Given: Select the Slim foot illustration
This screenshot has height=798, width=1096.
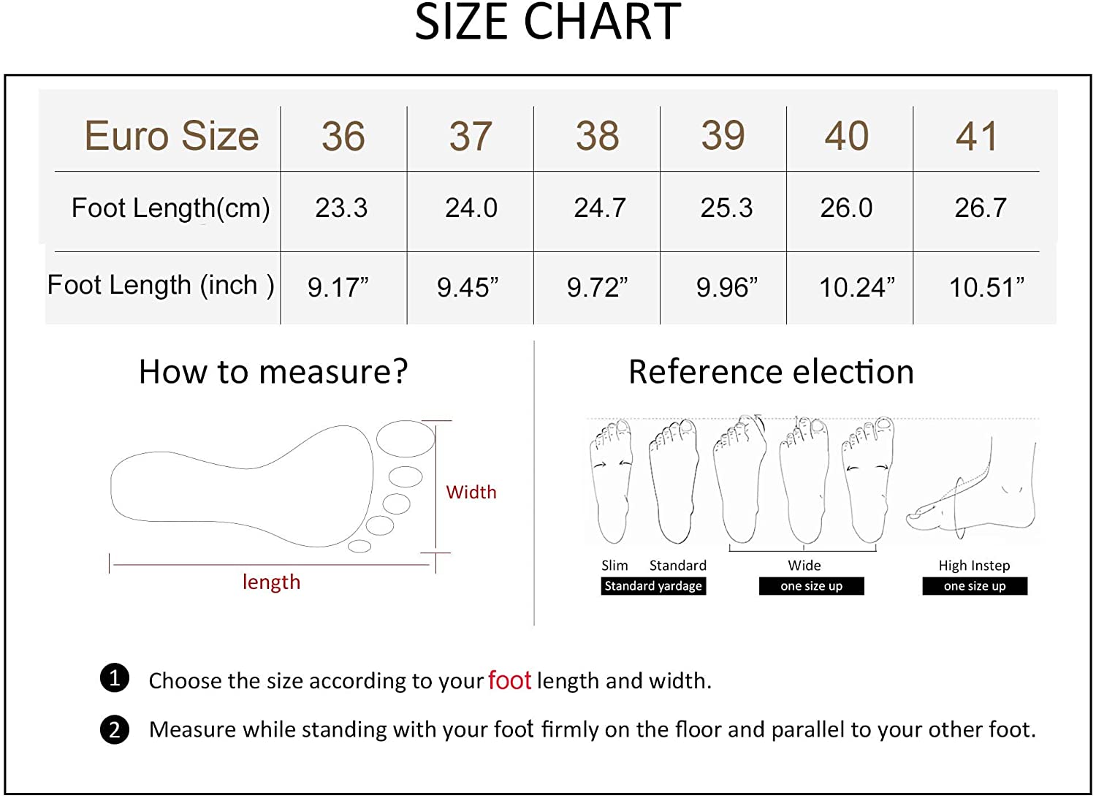Looking at the screenshot, I should 612,481.
